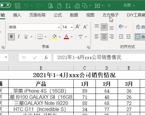Viewport: 145px width, 115px height.
Task: Click the merge and center button
Action: pos(140,37)
